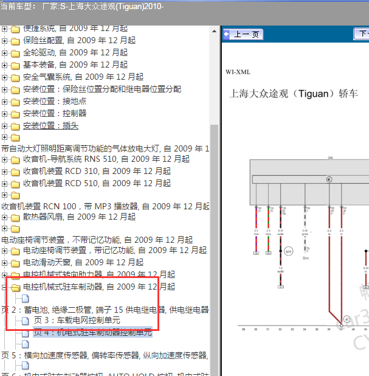Click page icon above 页 5：横向加速度传感器
This screenshot has height=376, width=369.
[26, 344]
